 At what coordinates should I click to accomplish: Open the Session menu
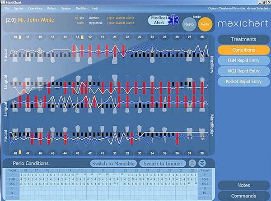[66, 8]
